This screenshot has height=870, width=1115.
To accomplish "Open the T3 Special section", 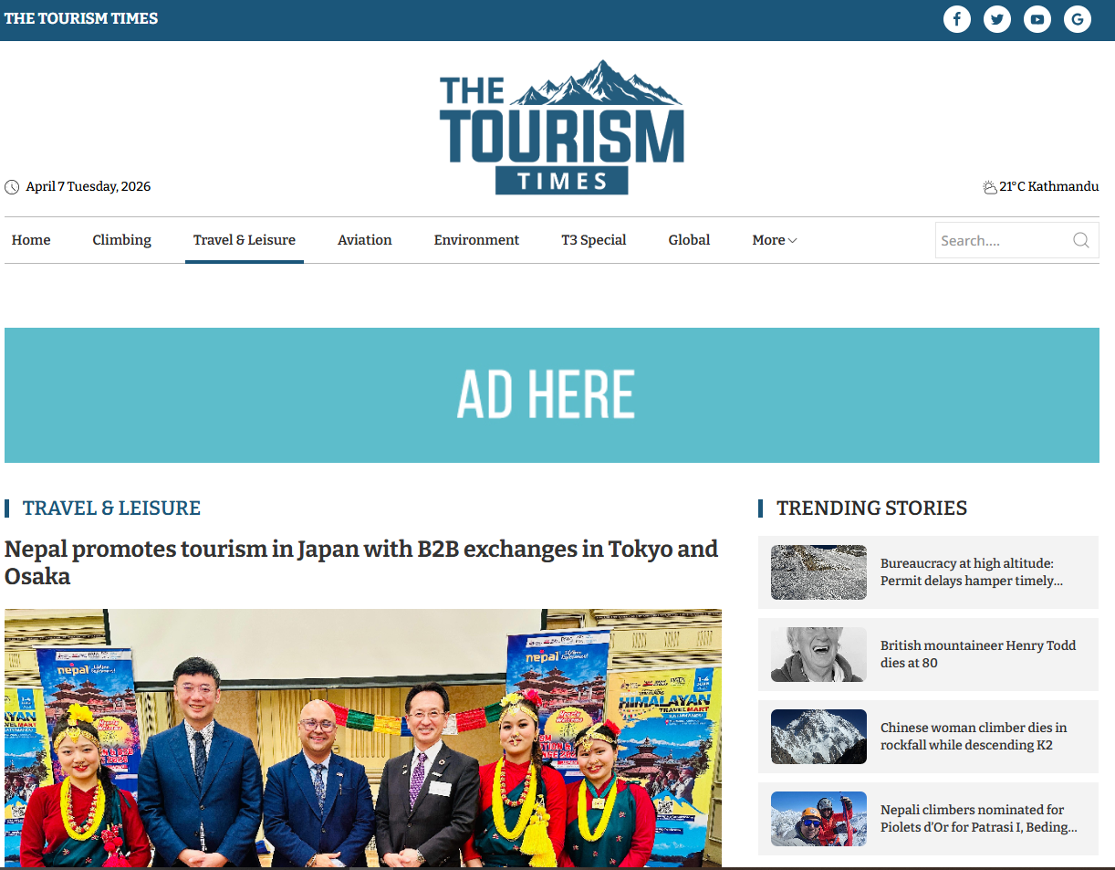I will 593,240.
